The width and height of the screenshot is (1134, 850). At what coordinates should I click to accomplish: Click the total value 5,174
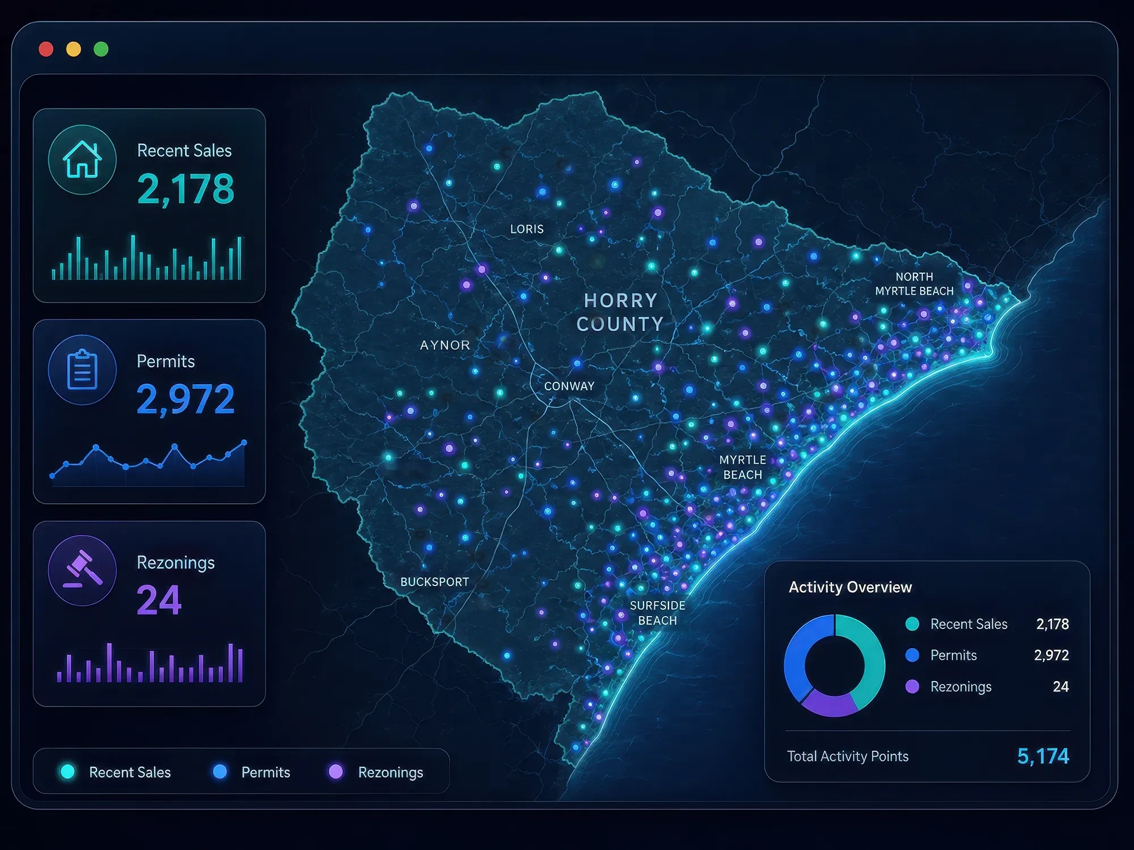pos(1043,756)
